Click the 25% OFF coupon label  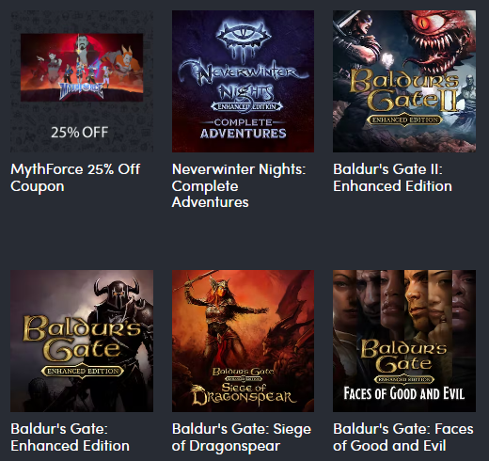80,133
